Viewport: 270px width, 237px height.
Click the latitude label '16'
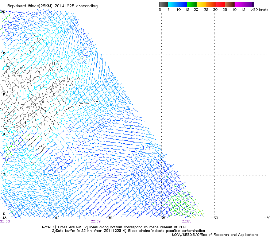(3, 94)
